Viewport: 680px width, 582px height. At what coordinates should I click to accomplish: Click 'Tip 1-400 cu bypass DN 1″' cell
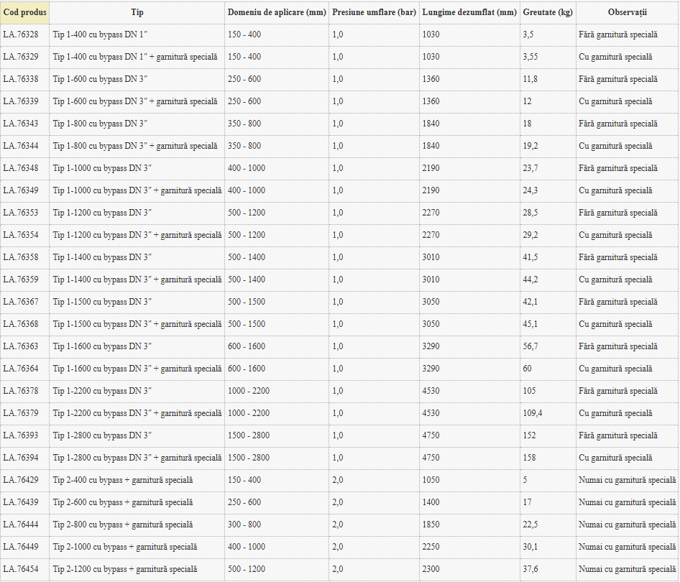pyautogui.click(x=100, y=34)
